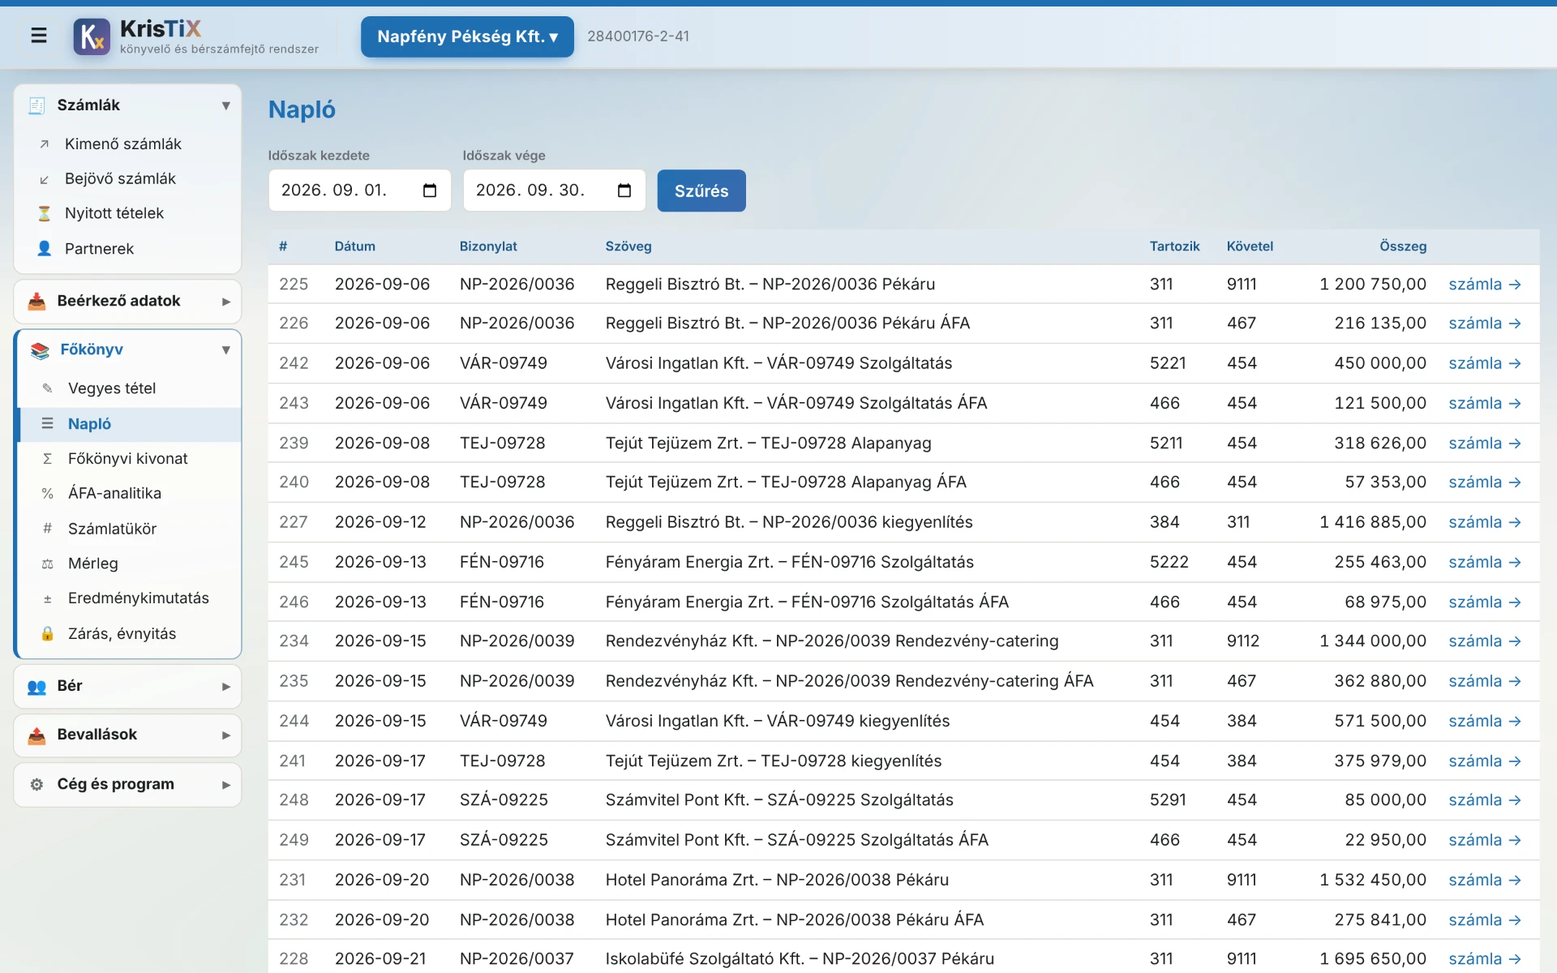
Task: Collapse the Számlák section arrow
Action: [226, 105]
